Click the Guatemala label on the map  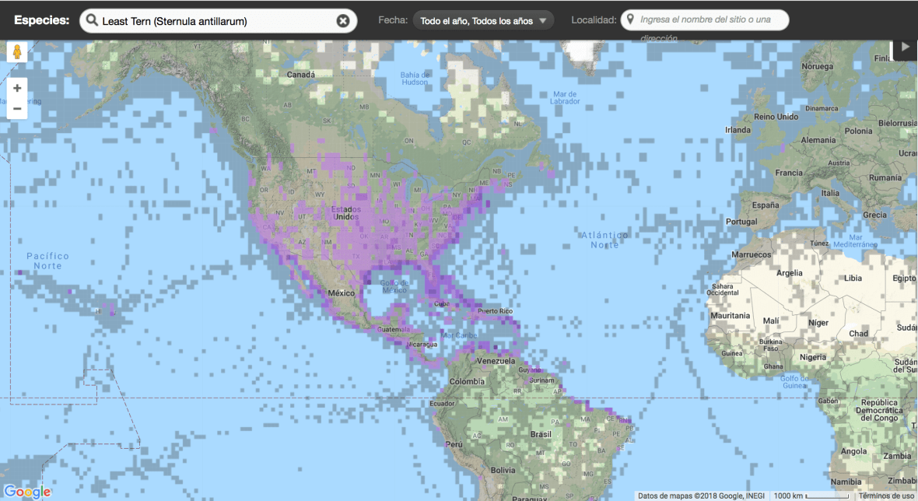(394, 330)
